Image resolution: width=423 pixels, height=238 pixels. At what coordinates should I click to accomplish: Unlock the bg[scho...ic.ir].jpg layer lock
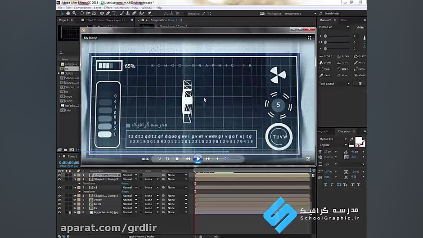click(x=70, y=212)
